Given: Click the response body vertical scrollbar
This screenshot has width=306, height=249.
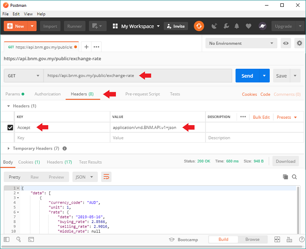Looking at the screenshot, I should [x=298, y=210].
